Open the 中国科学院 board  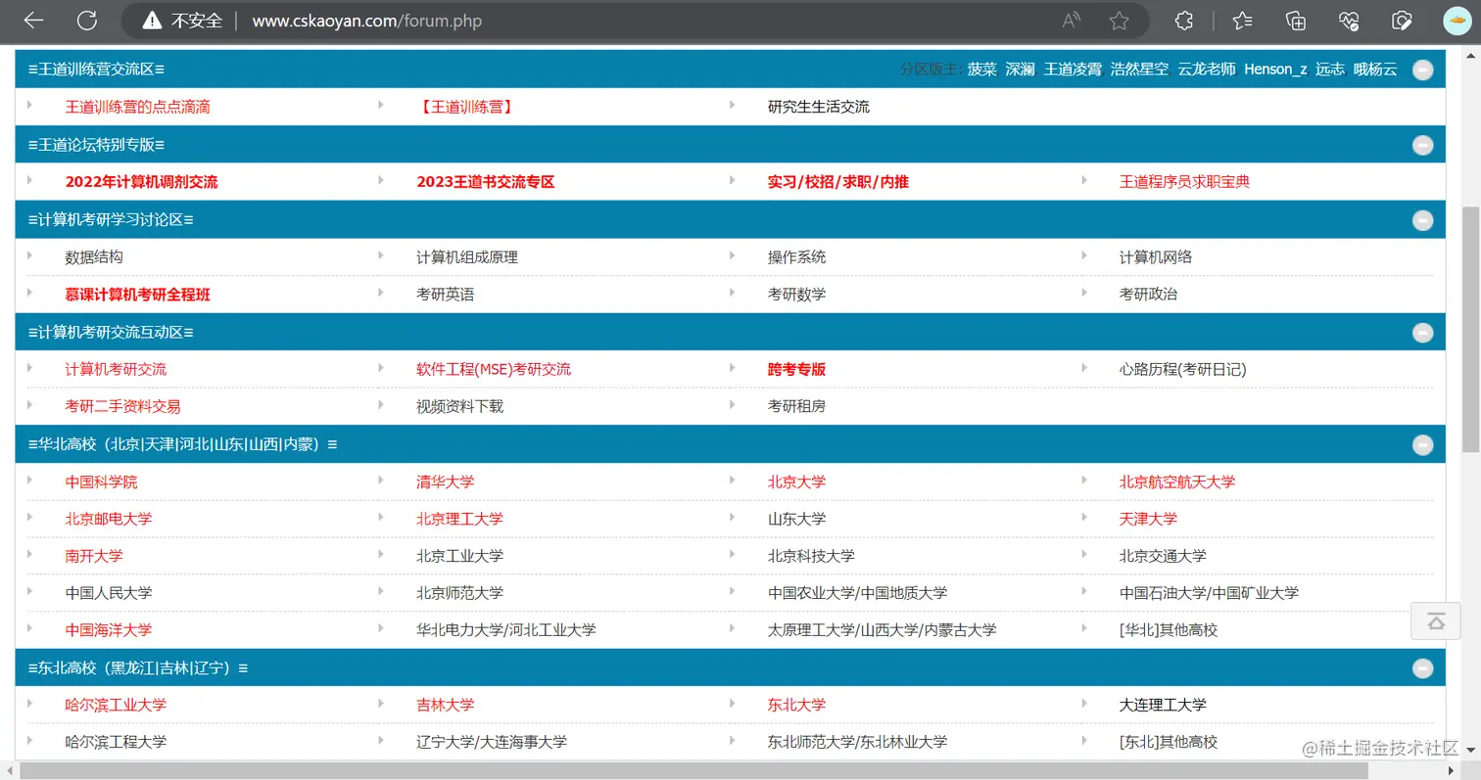tap(101, 482)
